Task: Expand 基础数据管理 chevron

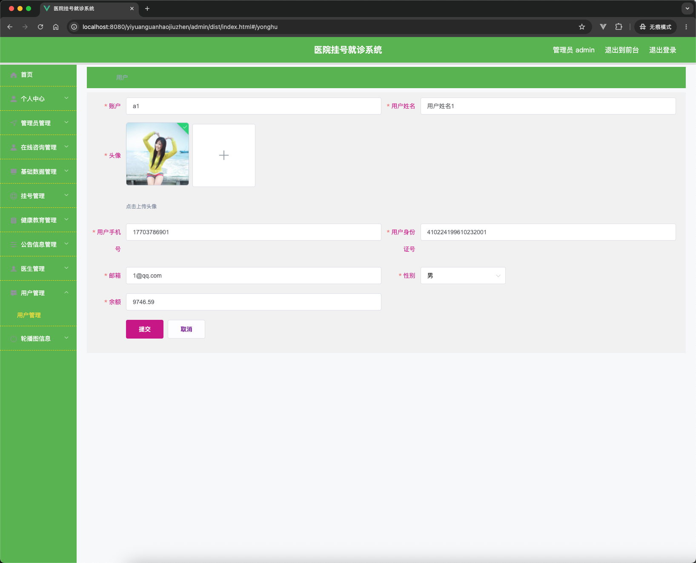Action: (66, 171)
